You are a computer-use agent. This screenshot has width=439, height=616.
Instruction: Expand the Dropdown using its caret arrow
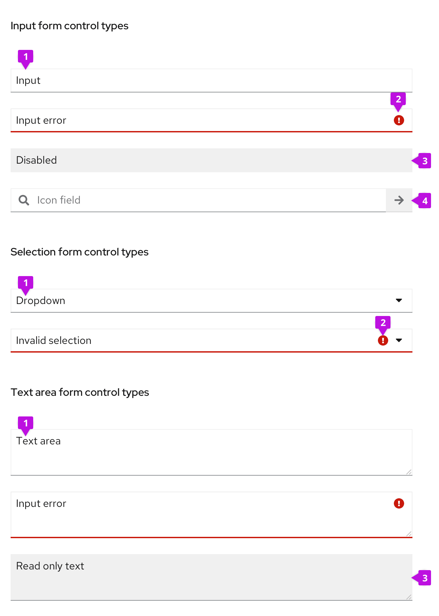[399, 300]
